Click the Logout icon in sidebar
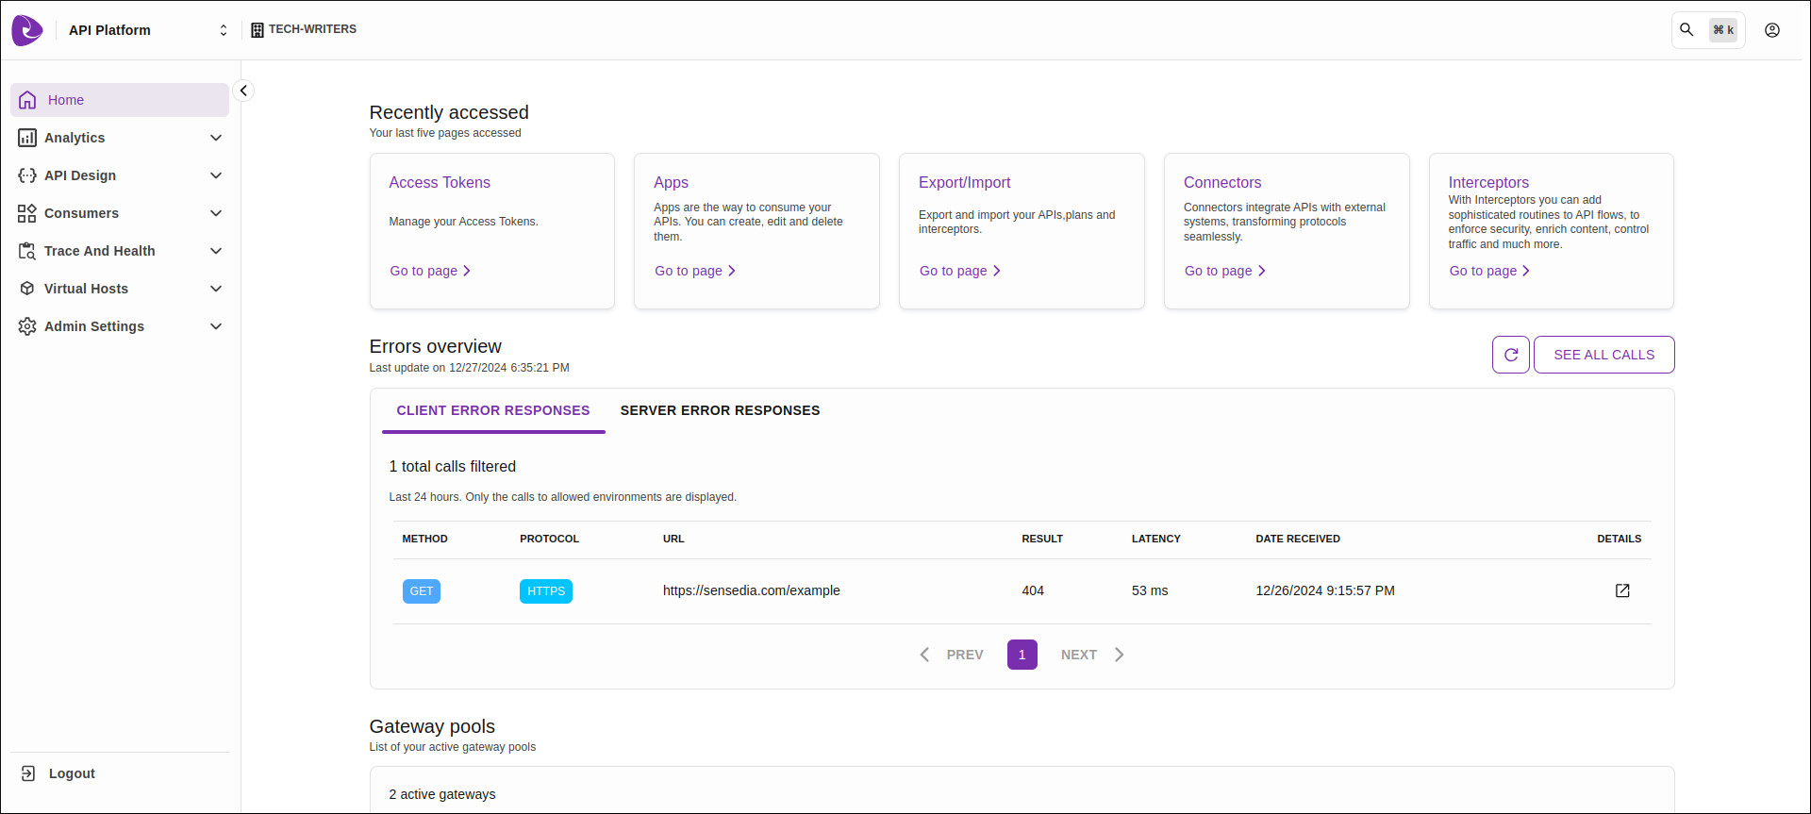1811x814 pixels. coord(28,773)
